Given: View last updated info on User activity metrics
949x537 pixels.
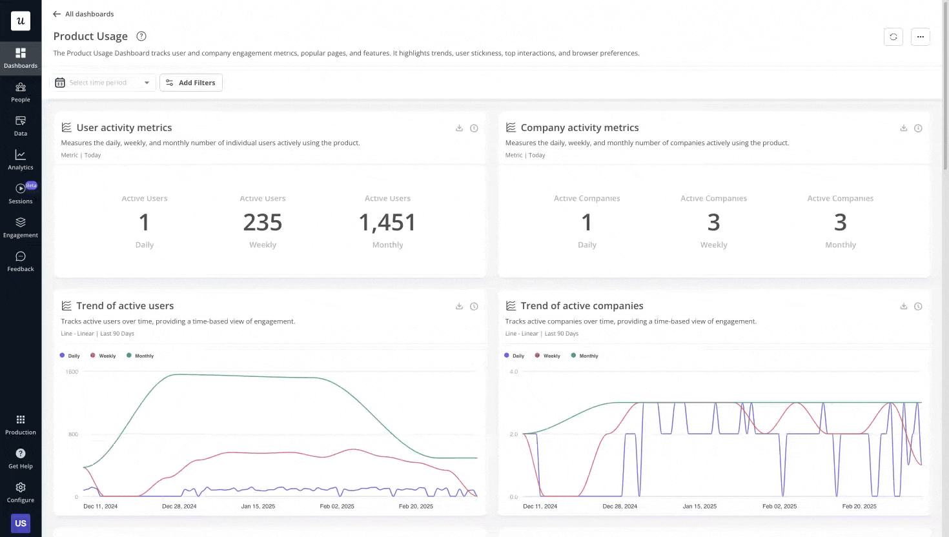Looking at the screenshot, I should (x=474, y=128).
